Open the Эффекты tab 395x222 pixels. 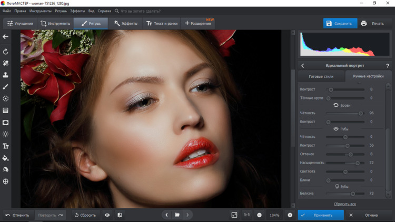pyautogui.click(x=125, y=23)
